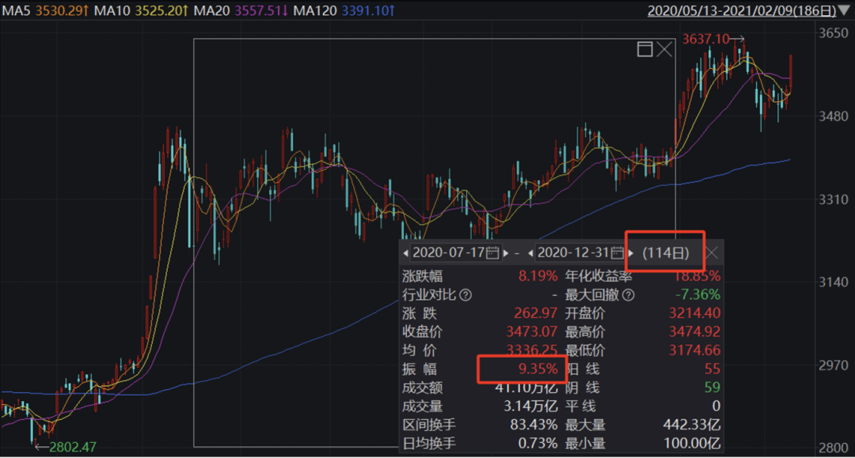
Task: Click the 3637.10 high price marker
Action: pyautogui.click(x=705, y=39)
